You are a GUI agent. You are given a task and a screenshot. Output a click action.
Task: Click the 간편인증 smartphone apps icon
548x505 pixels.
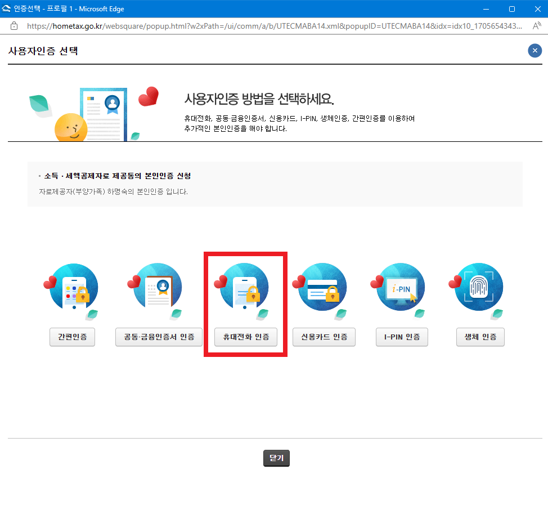point(71,291)
